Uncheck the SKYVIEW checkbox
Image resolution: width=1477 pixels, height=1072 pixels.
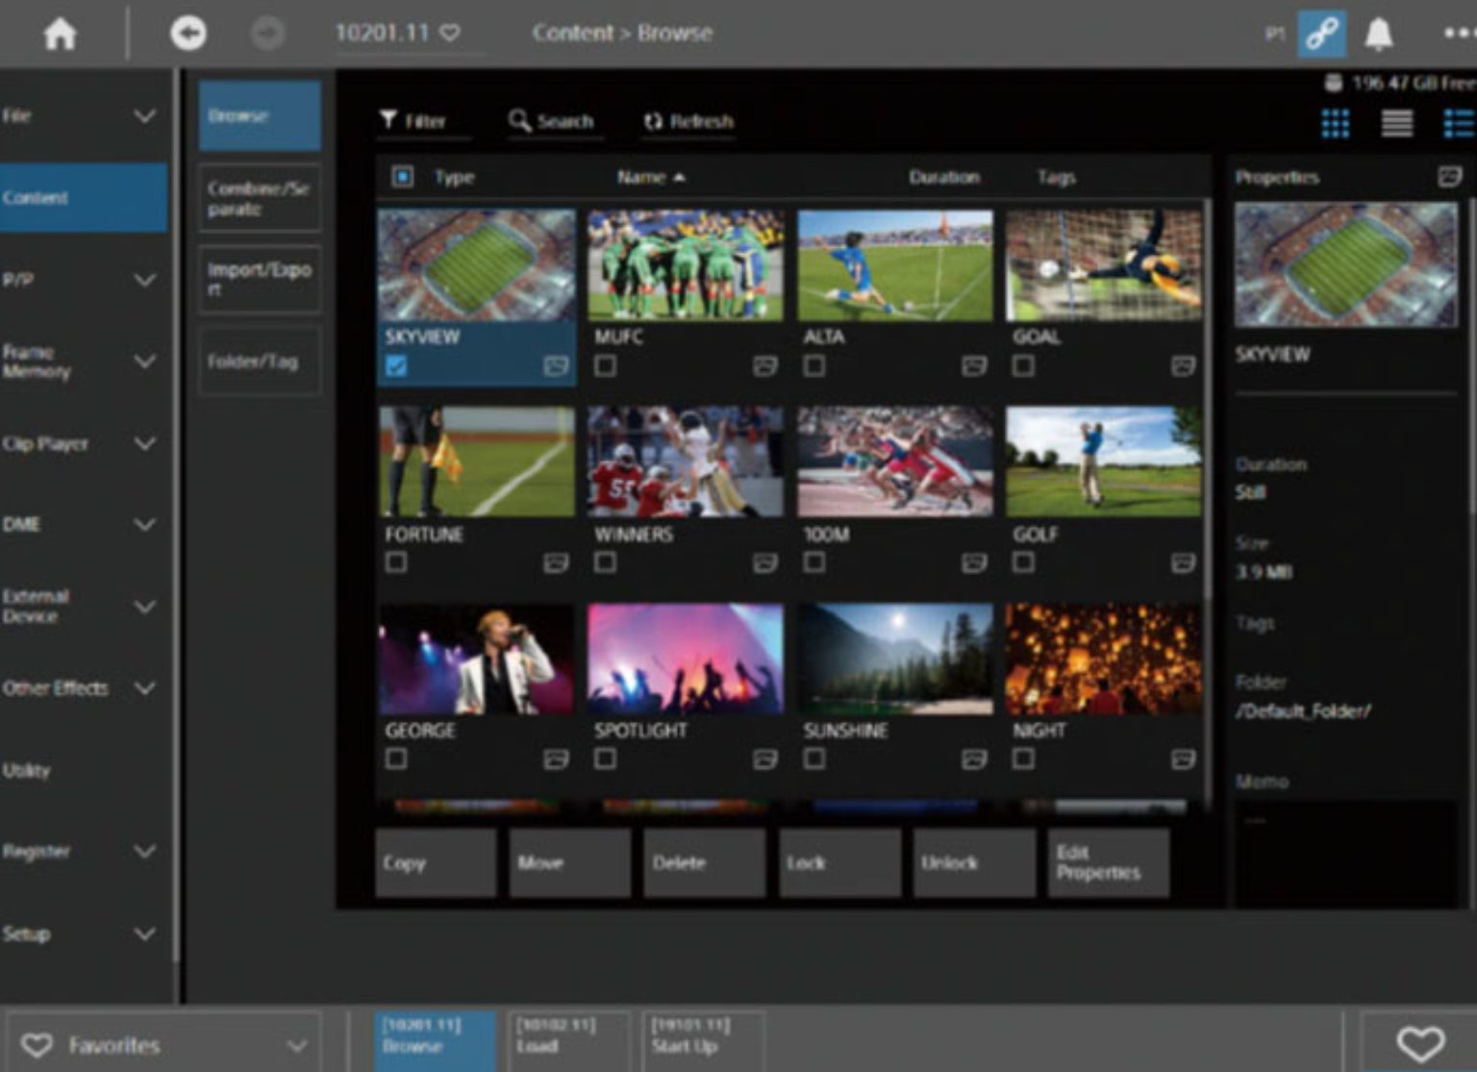pyautogui.click(x=396, y=365)
